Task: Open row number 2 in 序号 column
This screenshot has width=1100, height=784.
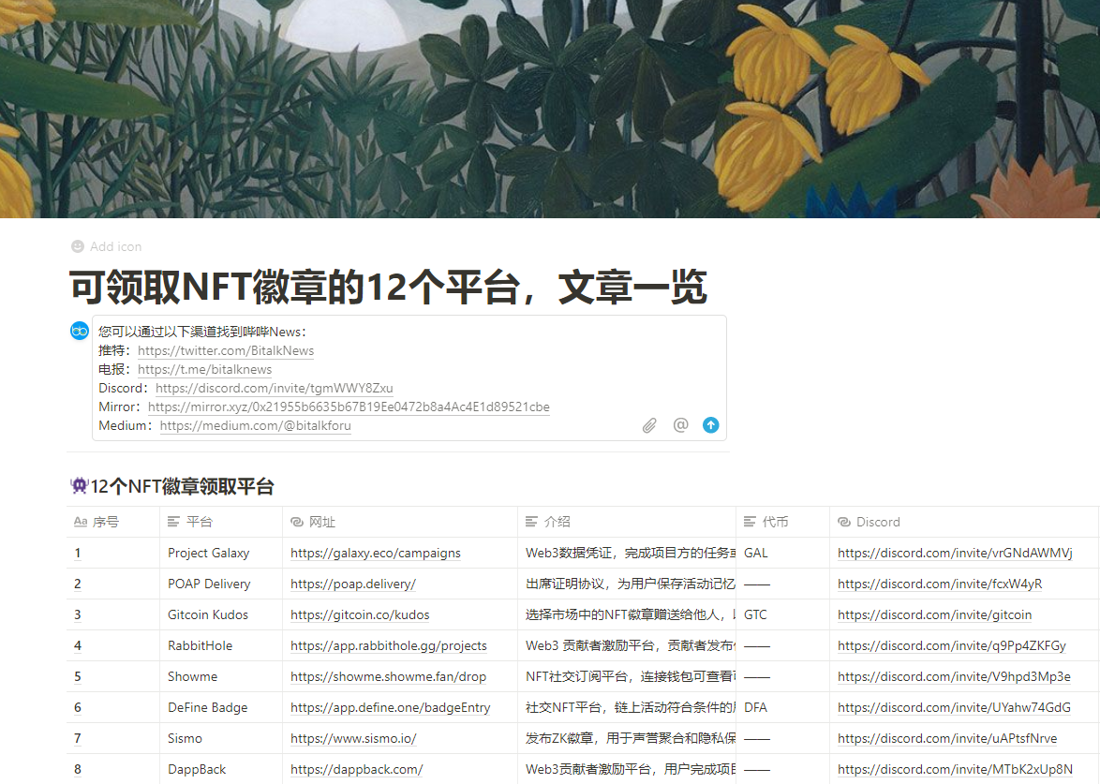Action: (x=77, y=584)
